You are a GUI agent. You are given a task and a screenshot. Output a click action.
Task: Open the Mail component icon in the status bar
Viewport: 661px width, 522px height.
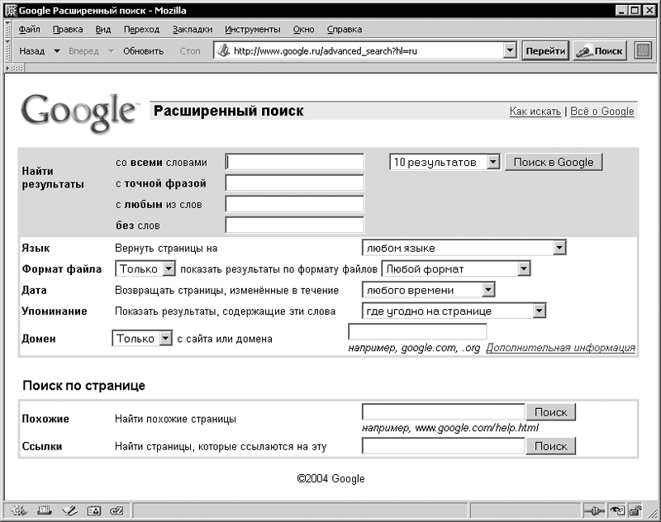click(x=45, y=510)
